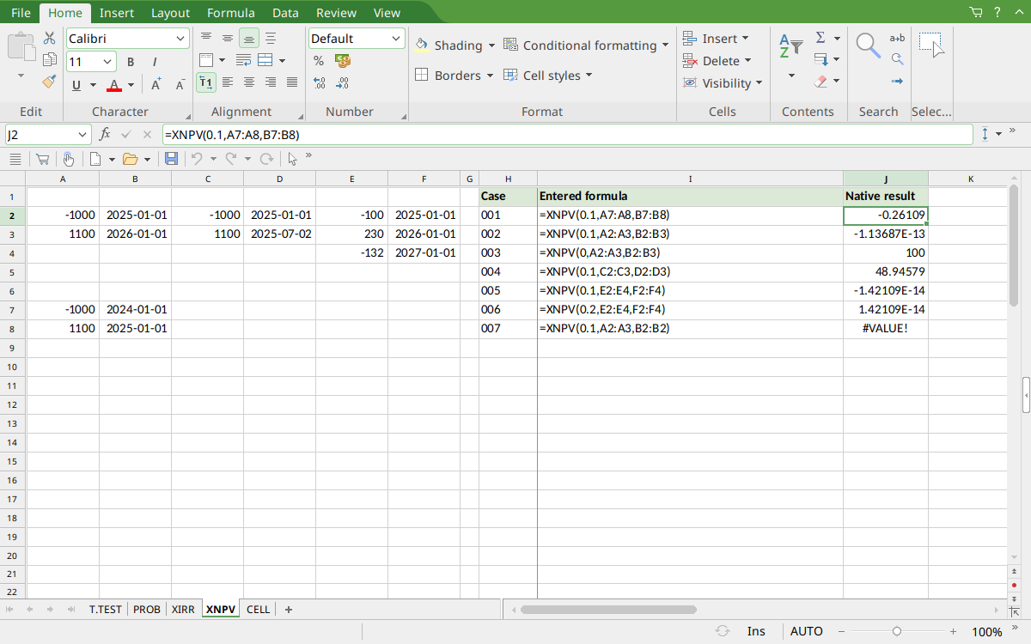Toggle the Wrap text button
The height and width of the screenshot is (644, 1031).
pos(243,61)
